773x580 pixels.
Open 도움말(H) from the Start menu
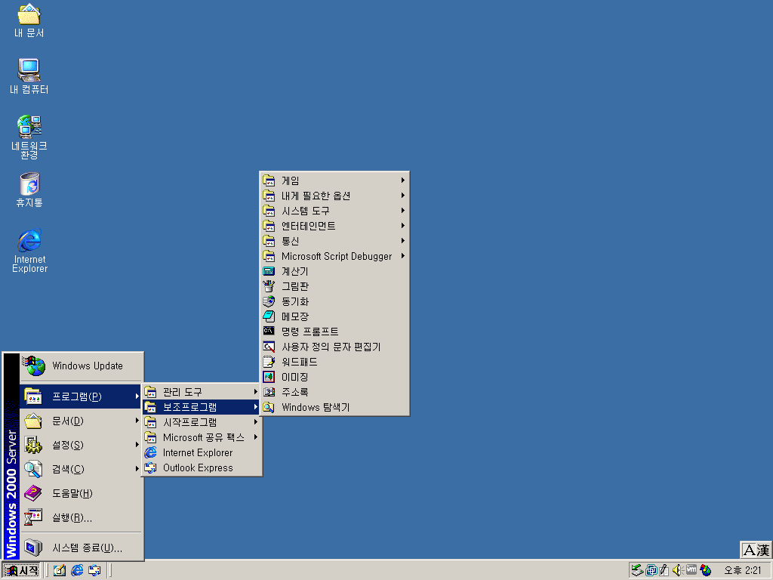pyautogui.click(x=82, y=493)
